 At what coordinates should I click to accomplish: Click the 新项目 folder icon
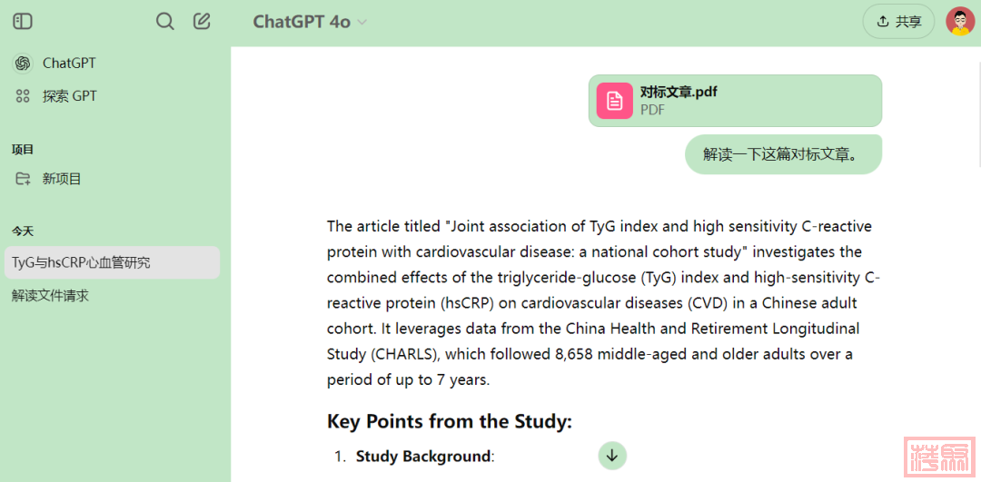click(x=23, y=179)
